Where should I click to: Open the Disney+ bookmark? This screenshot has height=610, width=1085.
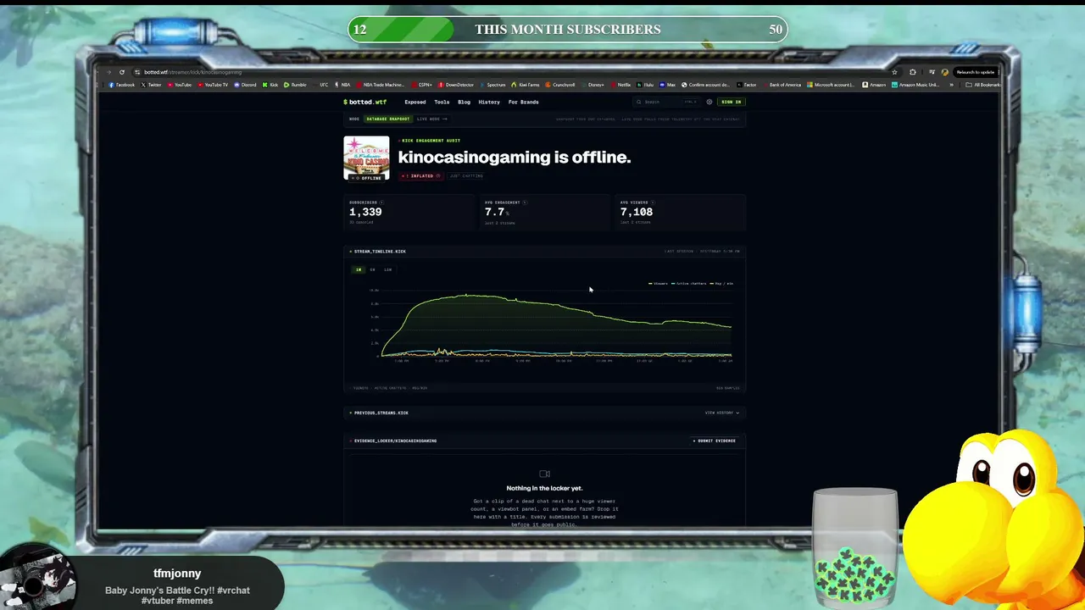tap(593, 85)
